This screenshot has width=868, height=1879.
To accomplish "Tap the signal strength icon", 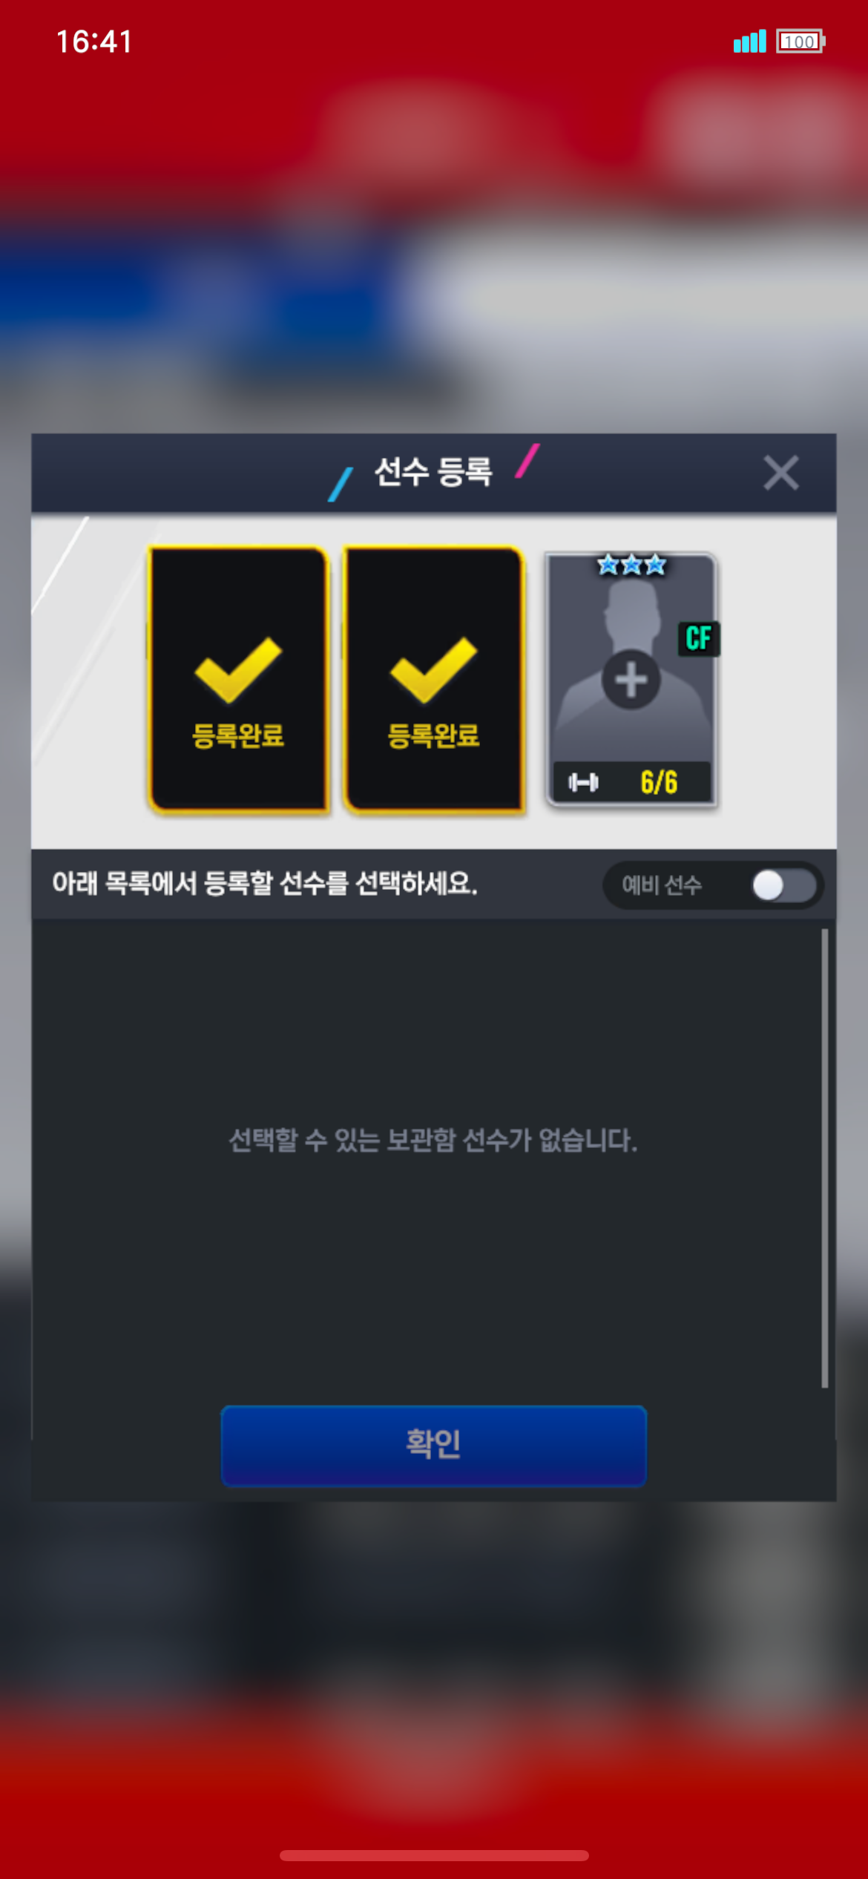I will 749,42.
